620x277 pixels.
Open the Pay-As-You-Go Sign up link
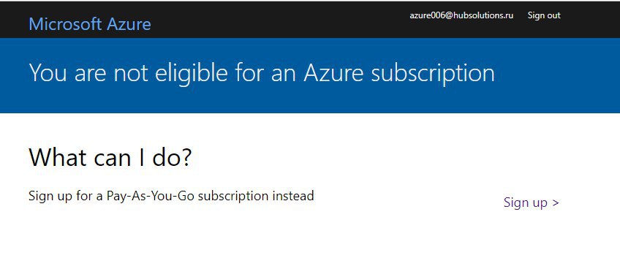[x=531, y=202]
